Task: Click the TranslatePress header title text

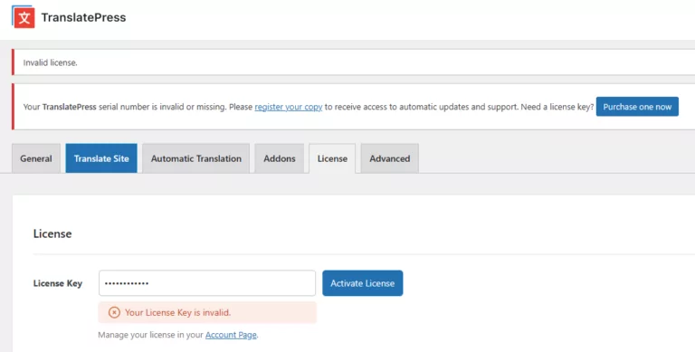Action: coord(83,18)
